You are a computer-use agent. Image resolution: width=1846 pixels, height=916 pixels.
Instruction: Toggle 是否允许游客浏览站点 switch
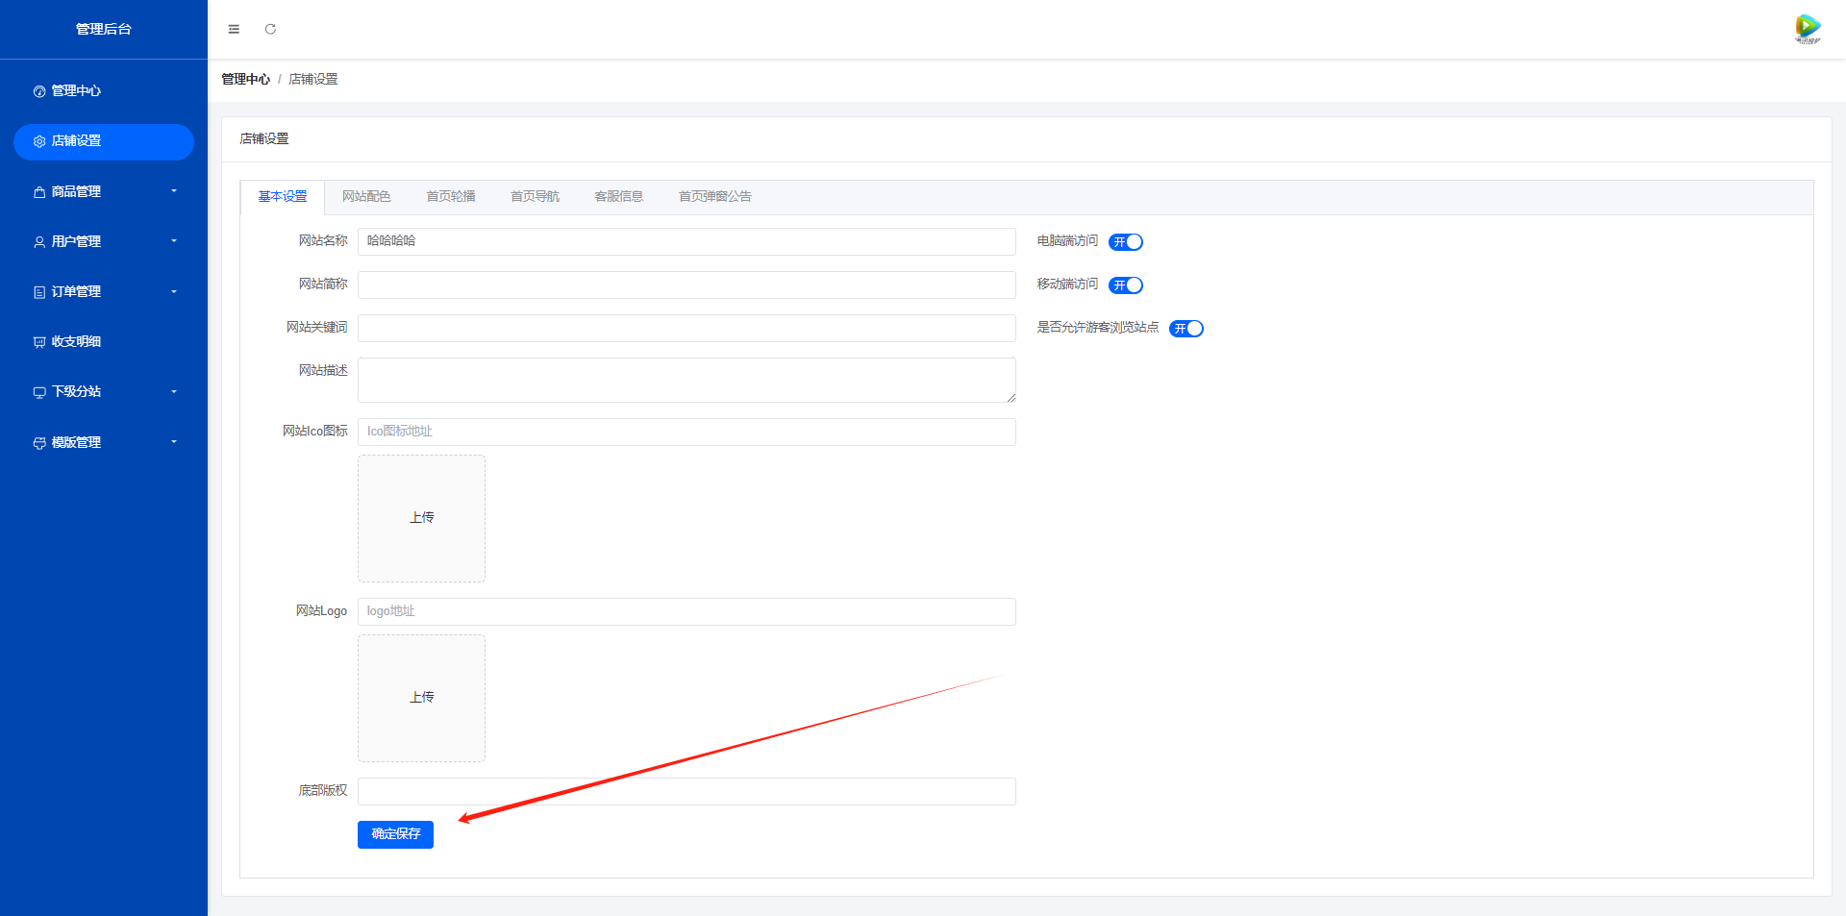point(1186,329)
